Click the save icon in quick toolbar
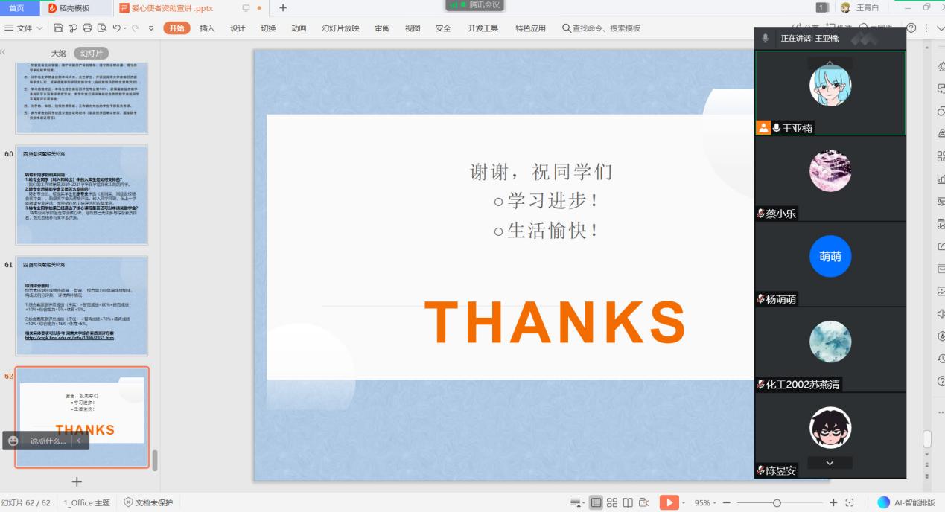The height and width of the screenshot is (512, 945). (58, 28)
